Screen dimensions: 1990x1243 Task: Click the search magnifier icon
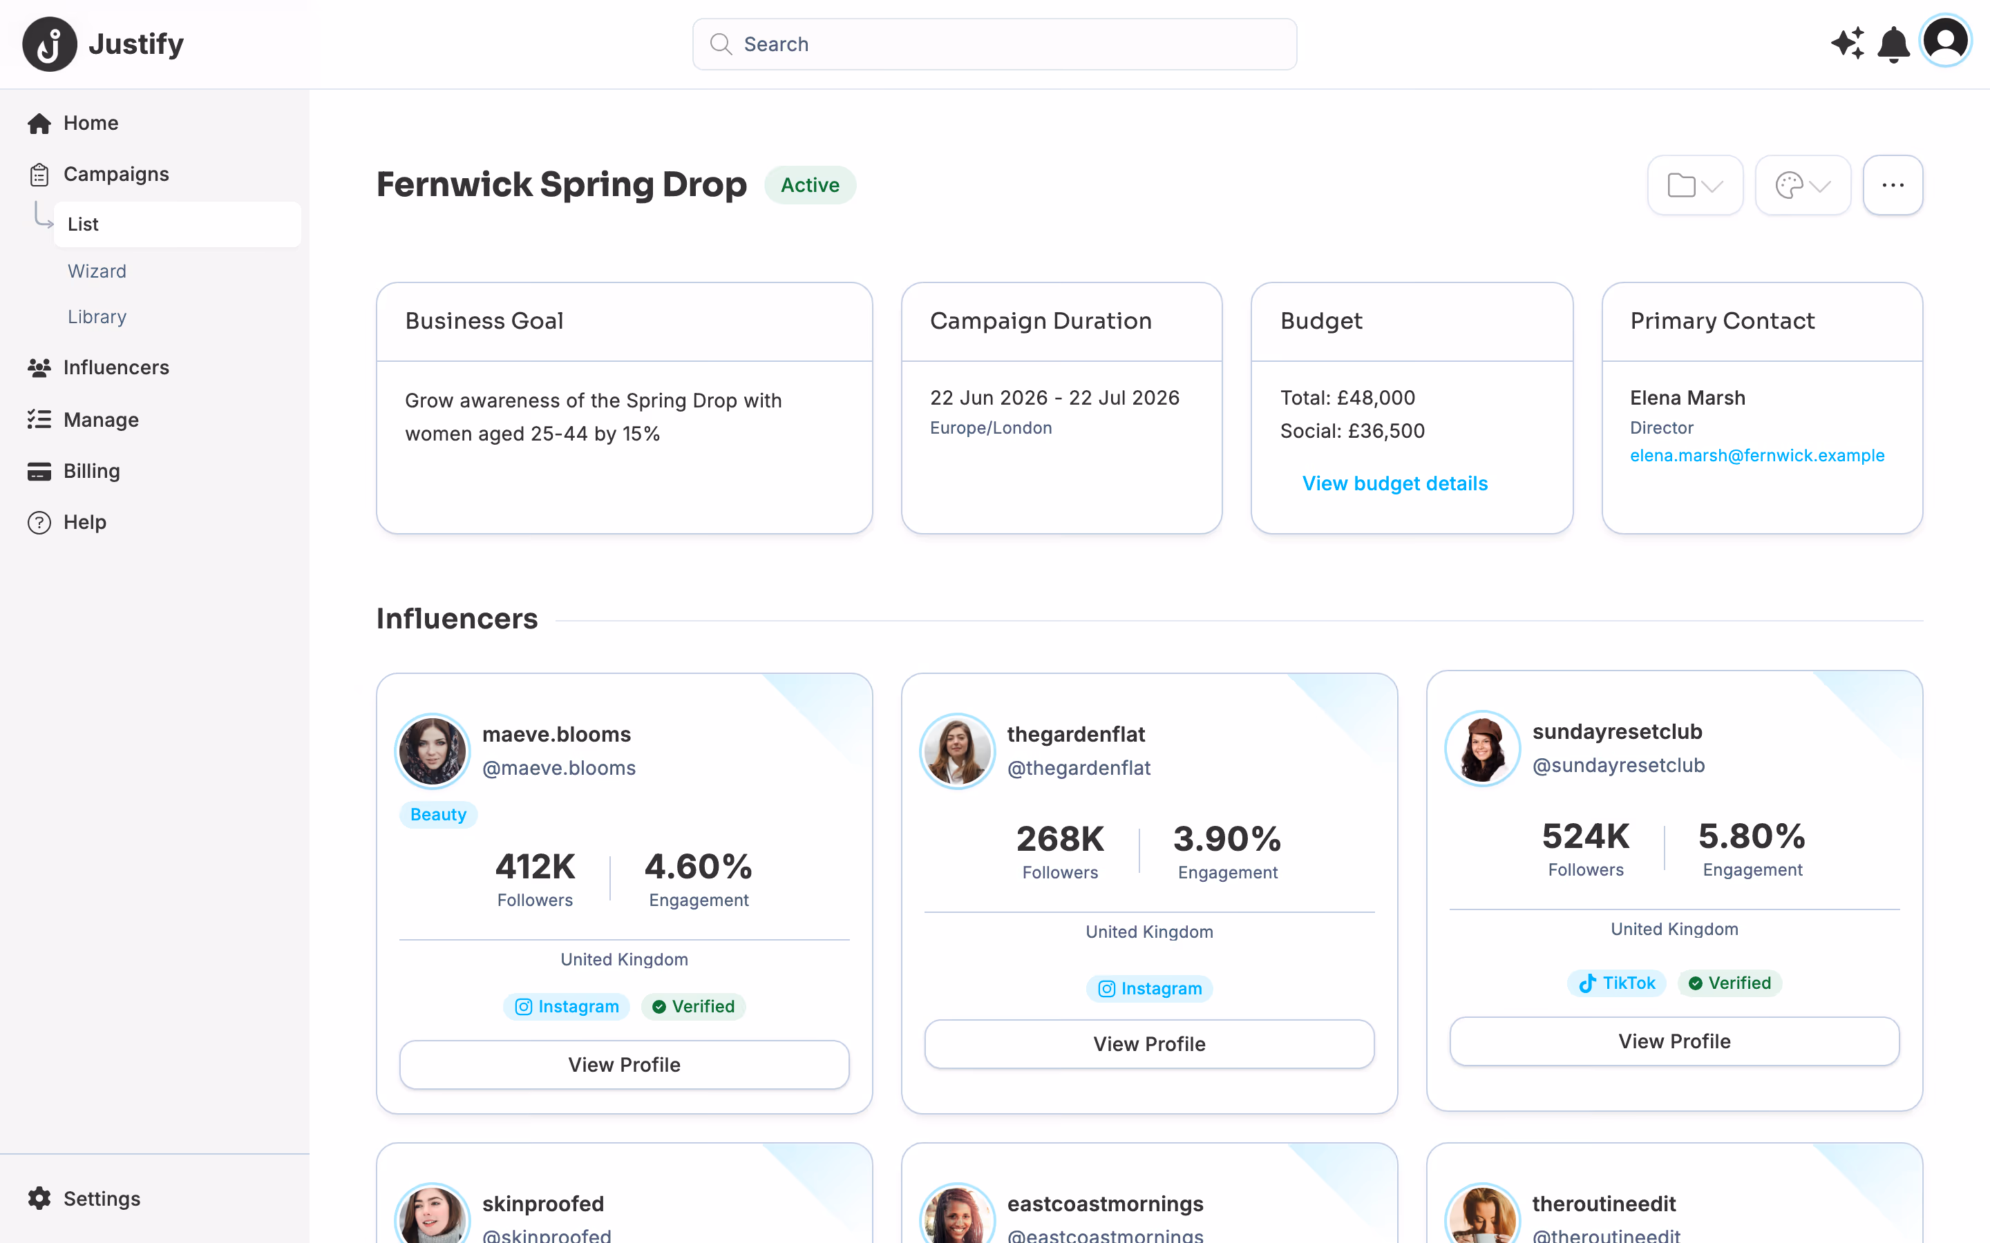click(x=721, y=44)
